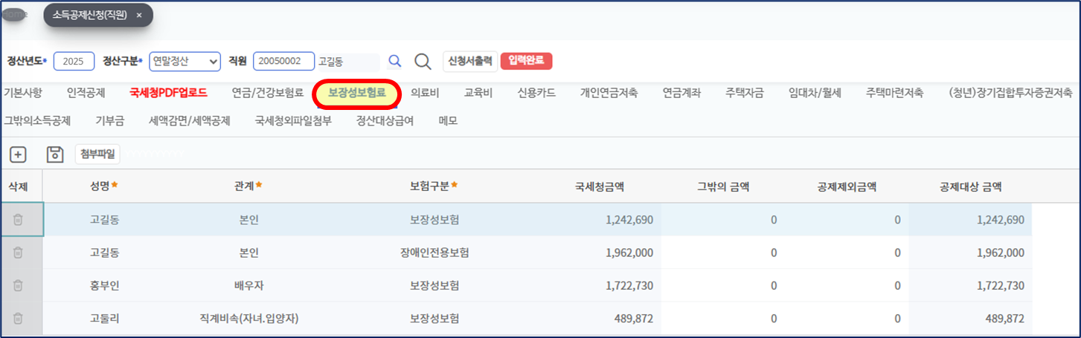Open the (청년)장기집합투자증권저축 tab
The image size is (1081, 338).
1010,93
